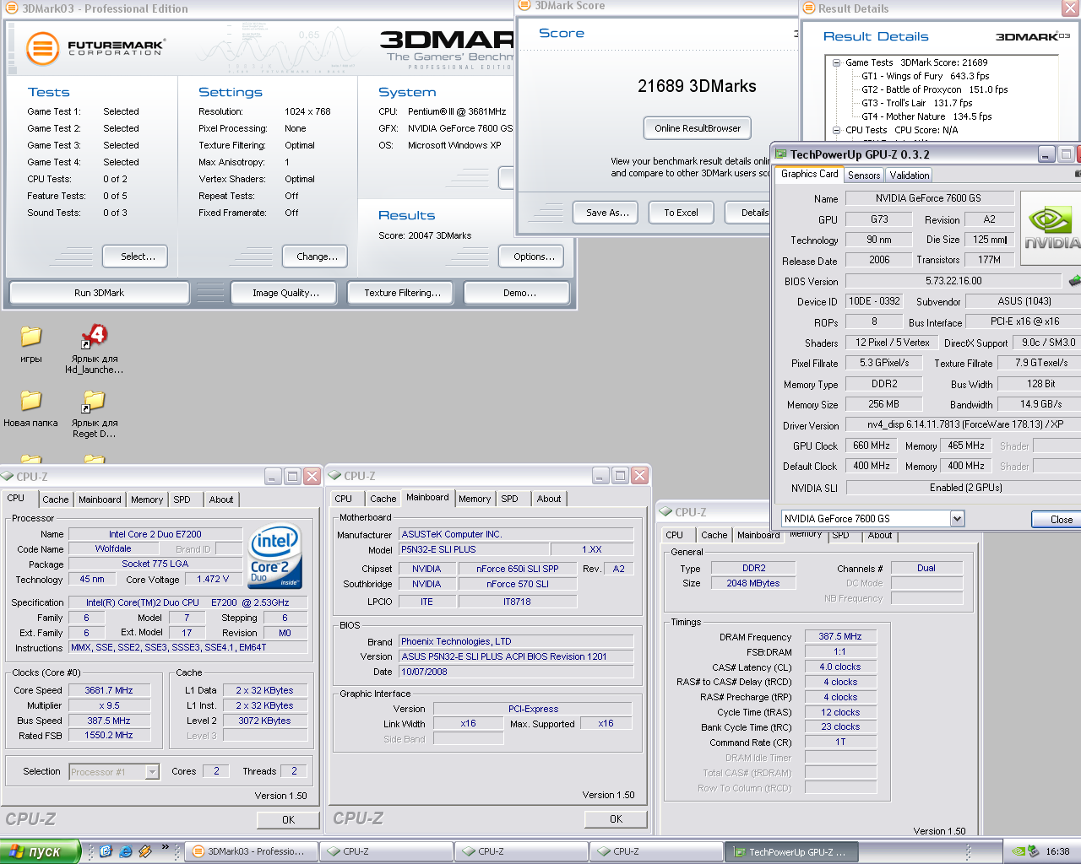The image size is (1081, 864).
Task: Switch to the Sensors tab in GPU-Z
Action: [x=864, y=175]
